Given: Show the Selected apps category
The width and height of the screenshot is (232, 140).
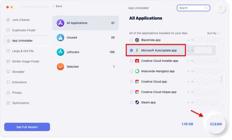Looking at the screenshot, I should pos(85,67).
